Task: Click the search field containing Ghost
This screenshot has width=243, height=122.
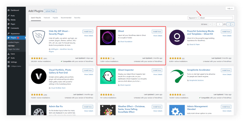Action: [x=216, y=18]
